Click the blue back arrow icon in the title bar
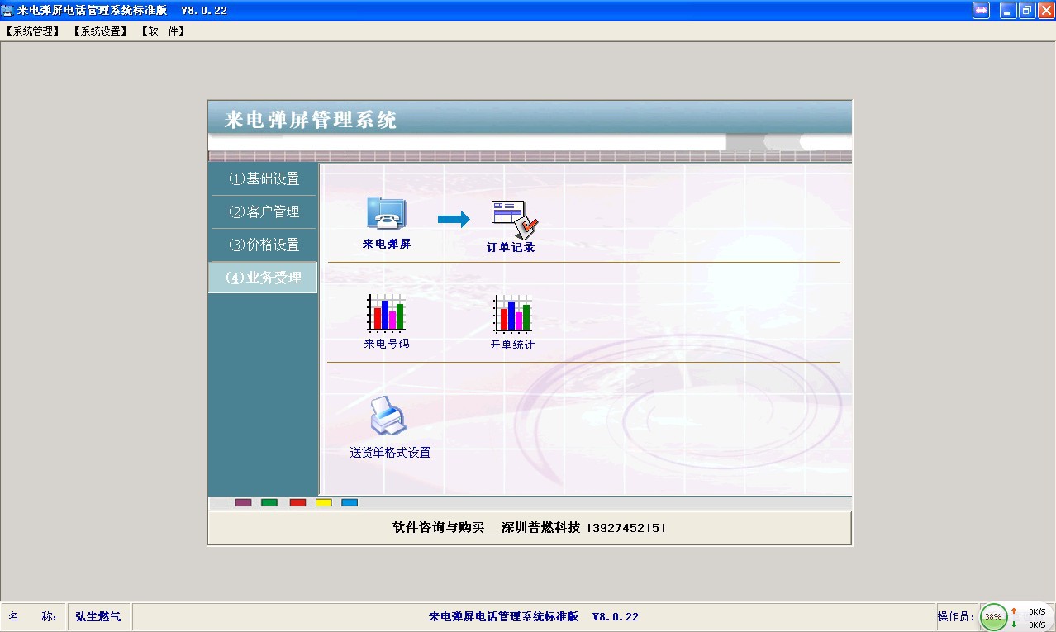The image size is (1056, 632). click(x=981, y=10)
